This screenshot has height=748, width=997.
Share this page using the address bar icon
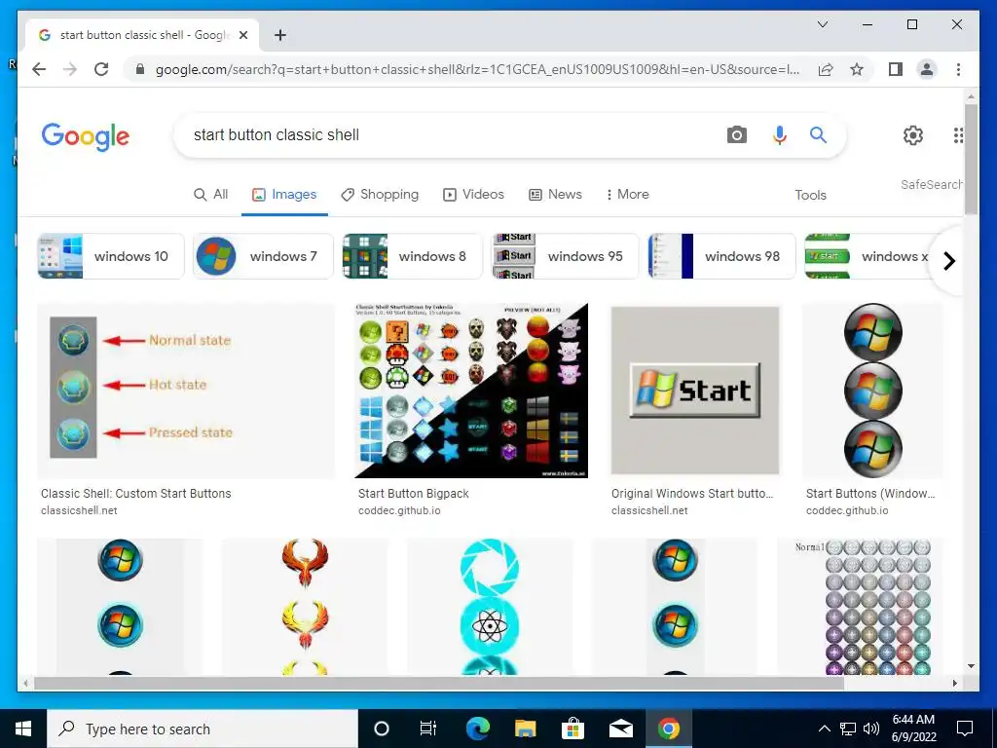tap(826, 69)
